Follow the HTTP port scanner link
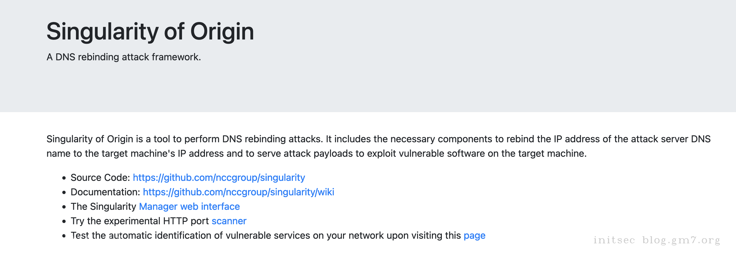736x255 pixels. coord(229,221)
